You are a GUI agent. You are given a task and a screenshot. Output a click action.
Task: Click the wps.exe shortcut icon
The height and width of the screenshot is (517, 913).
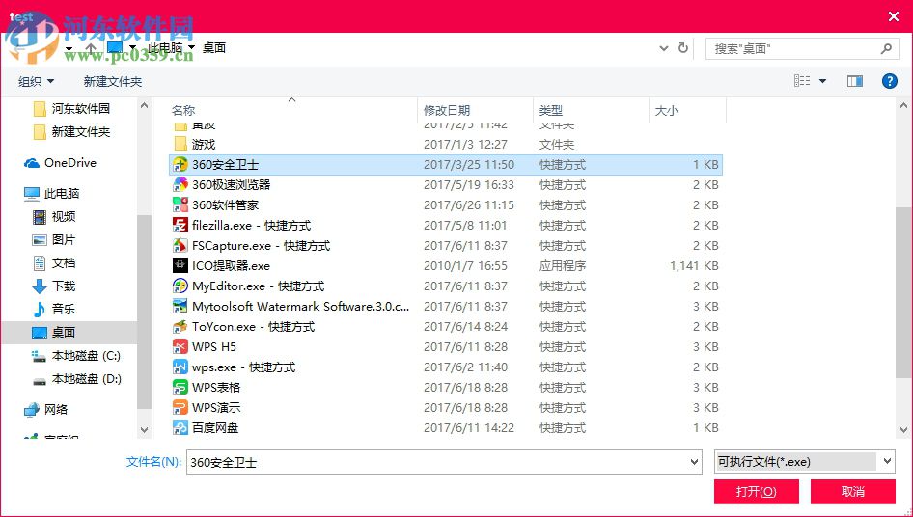coord(180,367)
